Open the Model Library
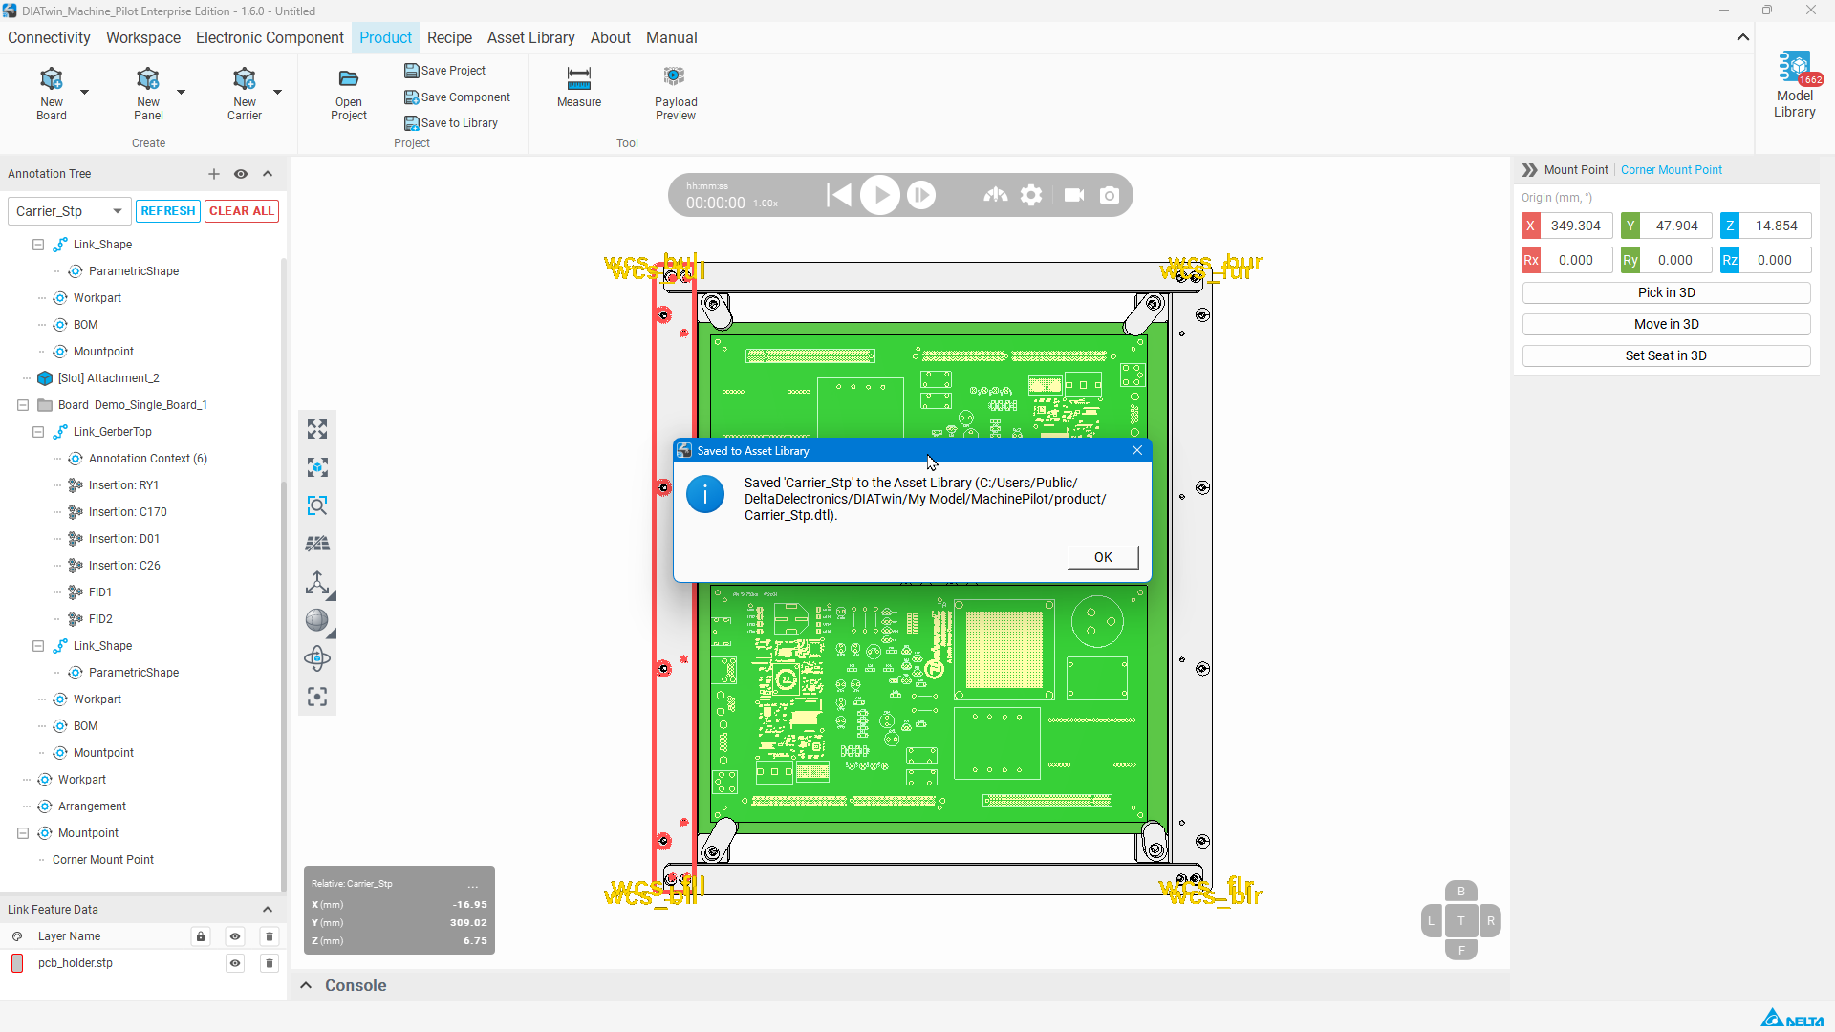Screen dimensions: 1835x1032 (x=1794, y=86)
